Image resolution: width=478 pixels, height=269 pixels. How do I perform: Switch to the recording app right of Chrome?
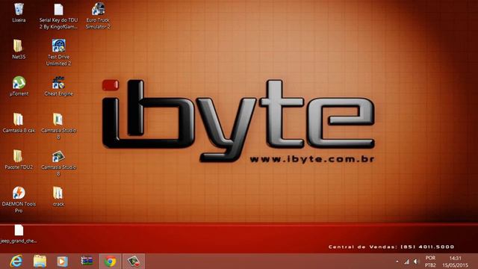click(134, 262)
